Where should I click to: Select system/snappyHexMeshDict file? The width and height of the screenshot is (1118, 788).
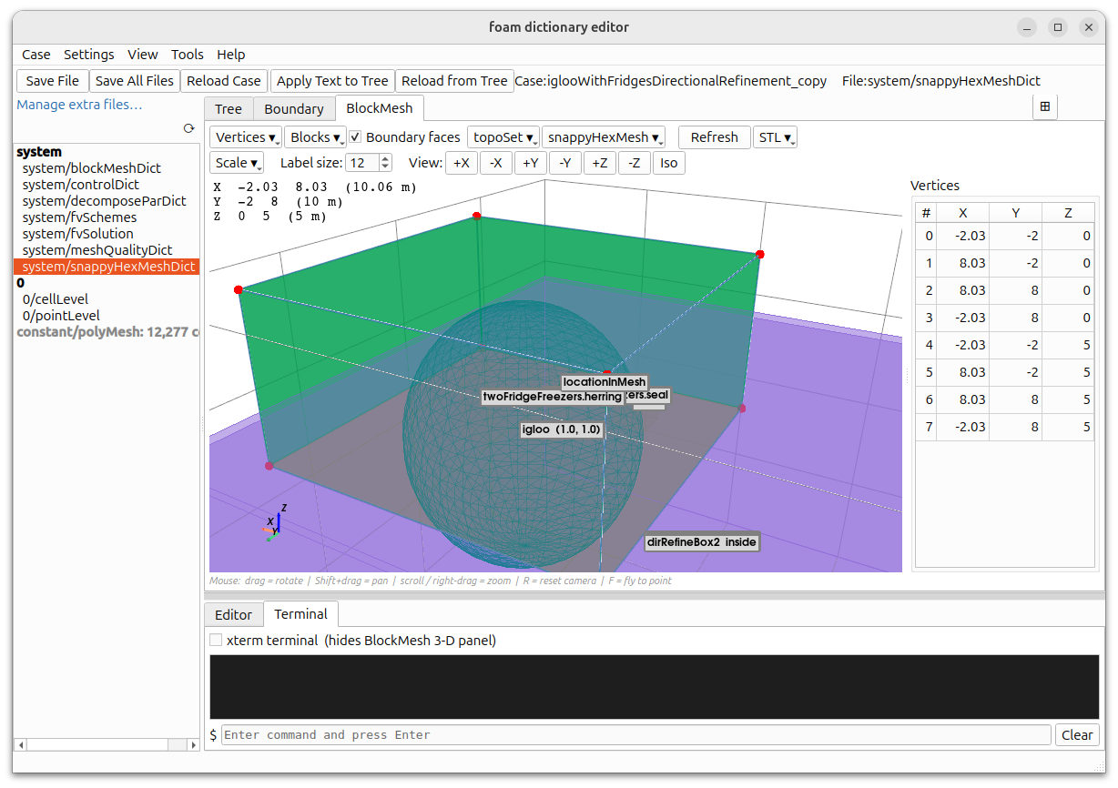(x=107, y=267)
